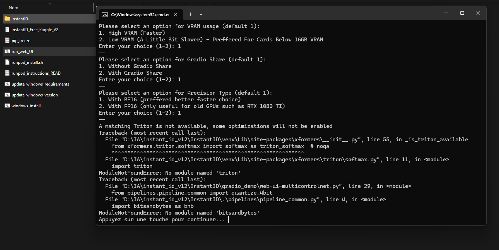Open the InstantID folder via its yellow folder icon

pyautogui.click(x=7, y=19)
